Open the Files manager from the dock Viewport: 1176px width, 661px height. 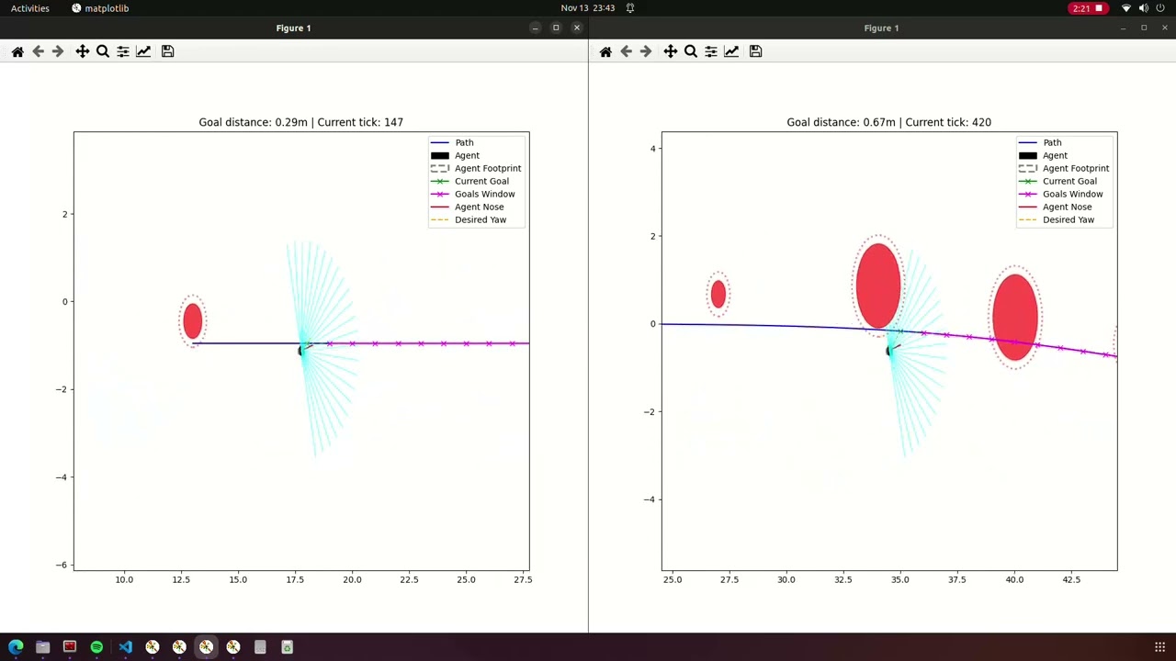[x=42, y=647]
